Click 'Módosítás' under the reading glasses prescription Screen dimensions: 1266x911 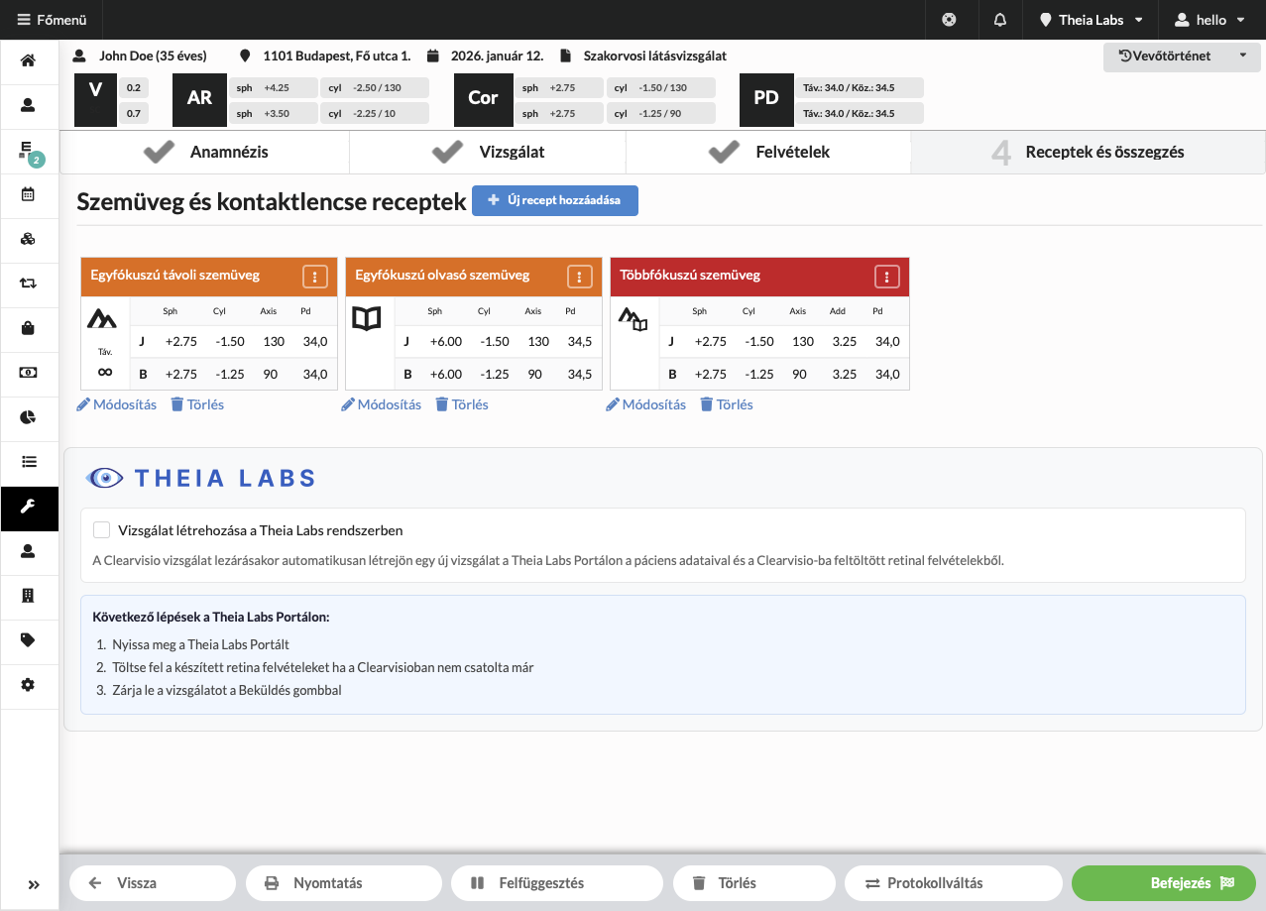click(x=381, y=403)
